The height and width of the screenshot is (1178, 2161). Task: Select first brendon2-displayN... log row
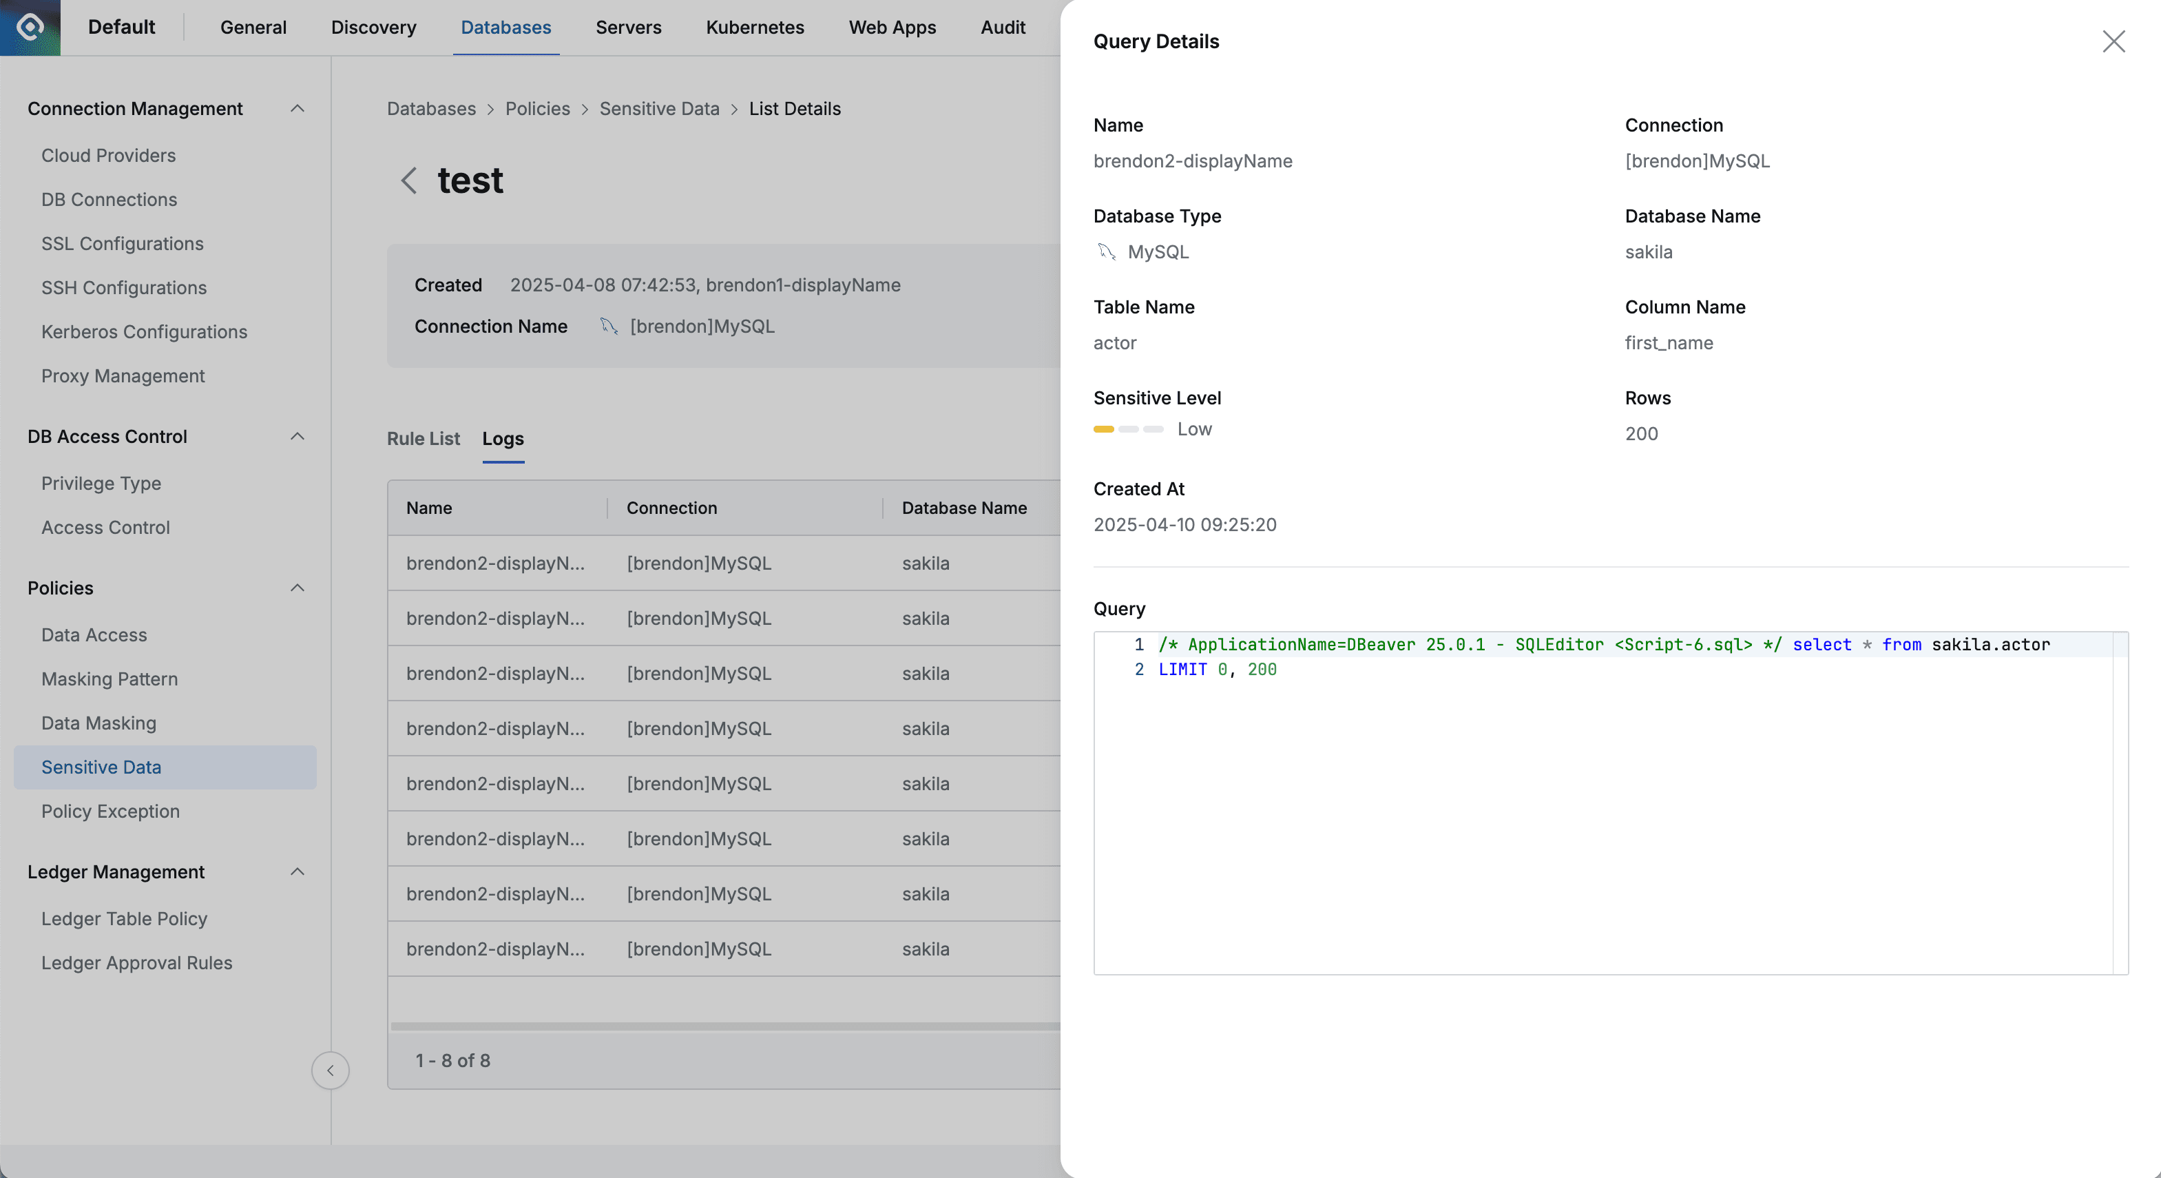click(495, 563)
